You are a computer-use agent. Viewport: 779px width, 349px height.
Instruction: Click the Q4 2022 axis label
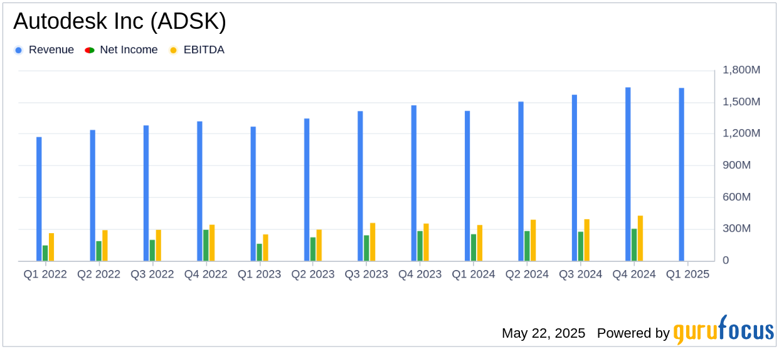click(206, 274)
